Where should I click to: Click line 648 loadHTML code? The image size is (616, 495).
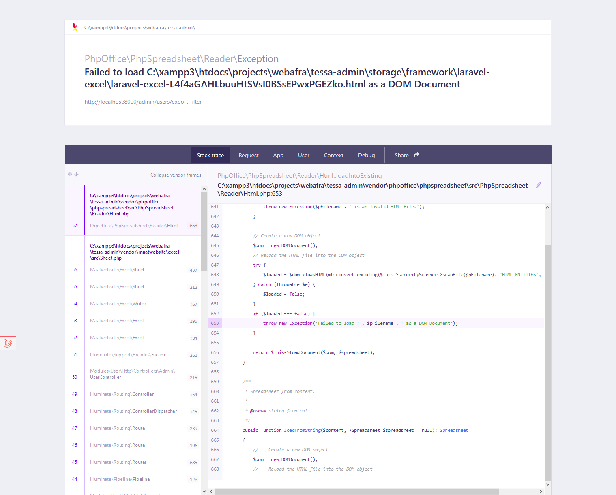click(x=401, y=275)
